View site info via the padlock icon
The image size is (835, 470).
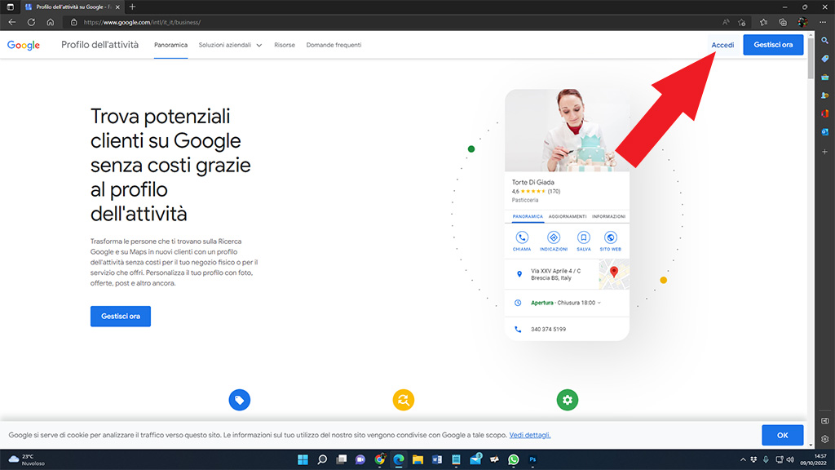point(74,22)
